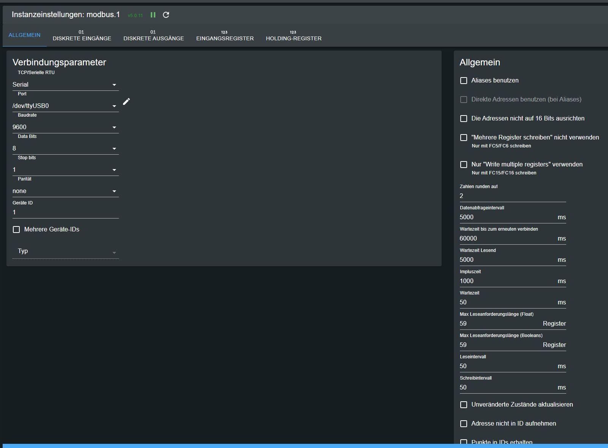The width and height of the screenshot is (608, 448).
Task: Open the Data Bits dropdown
Action: click(66, 148)
